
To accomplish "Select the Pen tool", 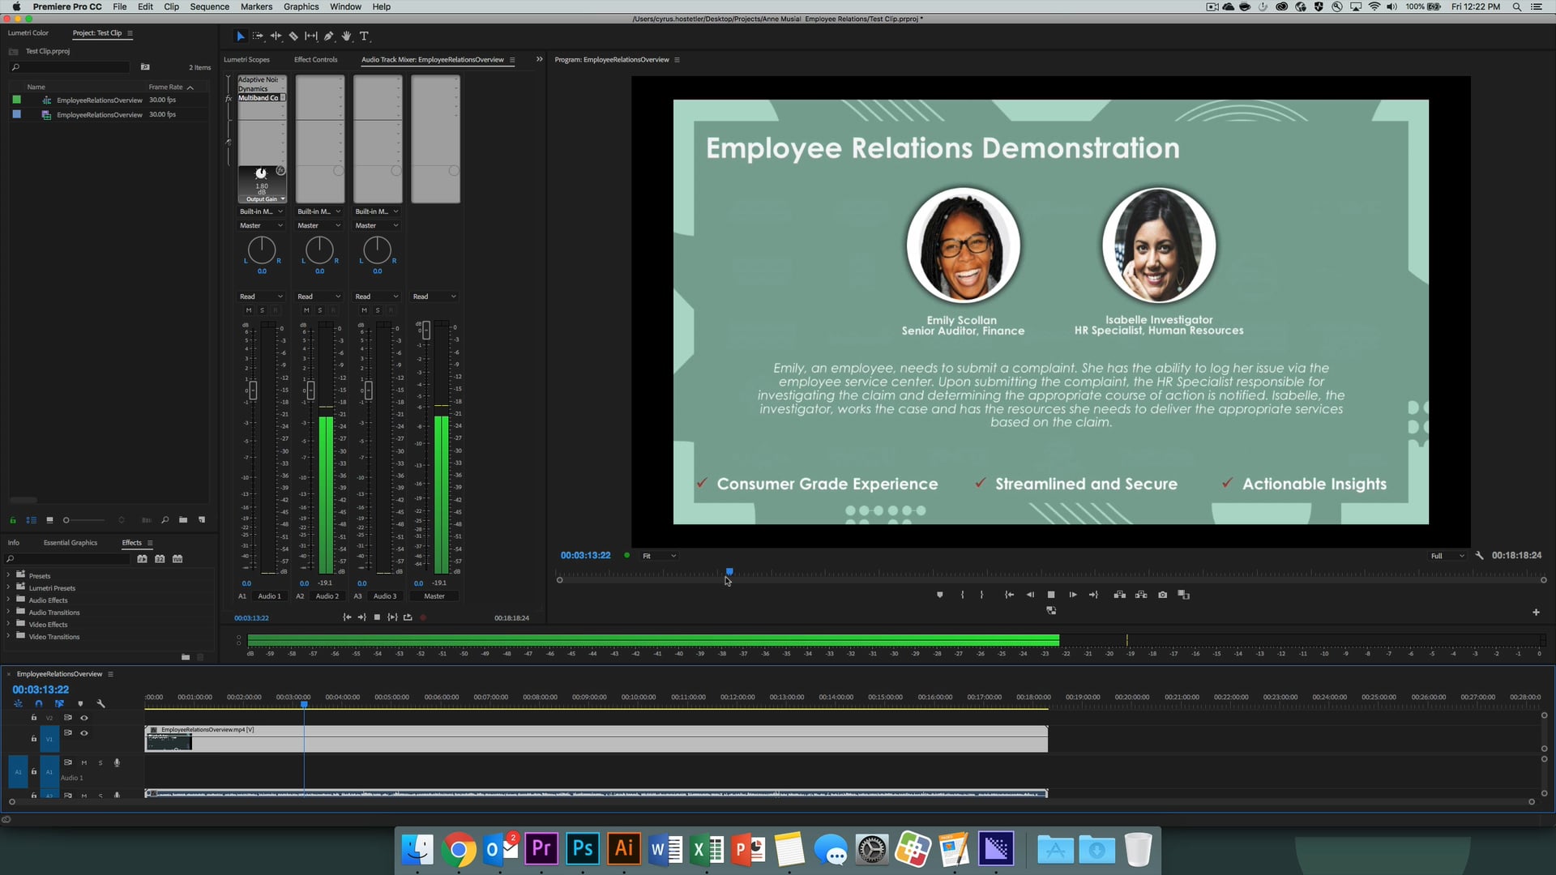I will 328,36.
